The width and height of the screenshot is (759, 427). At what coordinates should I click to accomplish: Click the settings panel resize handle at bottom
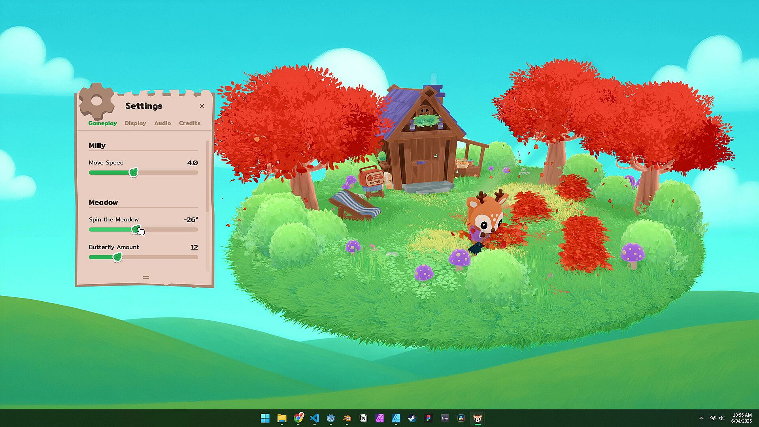[x=146, y=277]
